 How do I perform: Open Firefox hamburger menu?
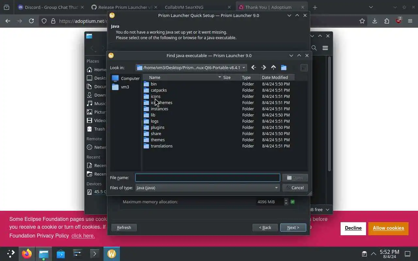[x=410, y=21]
